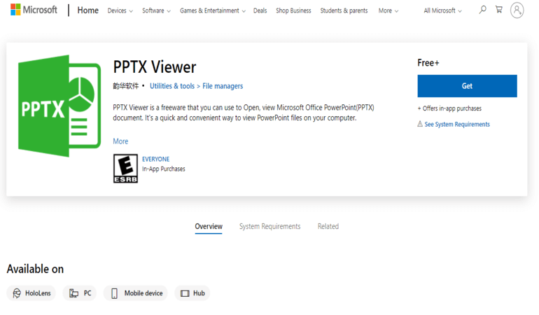
Task: Open the See System Requirements link
Action: tap(457, 124)
